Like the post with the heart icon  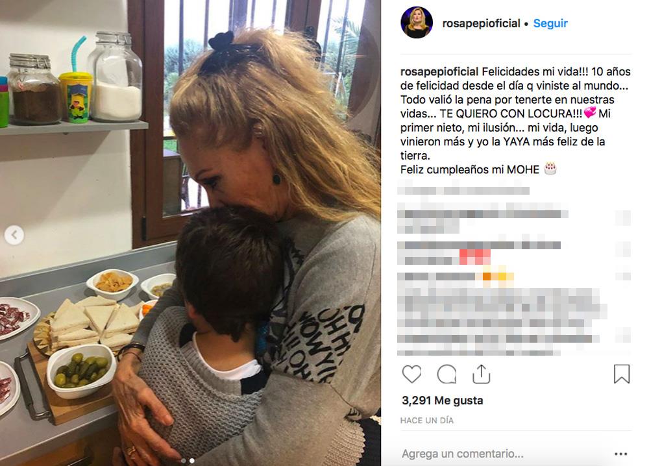pyautogui.click(x=411, y=374)
